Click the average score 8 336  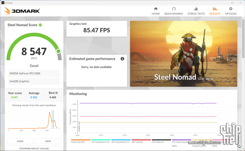(33, 97)
